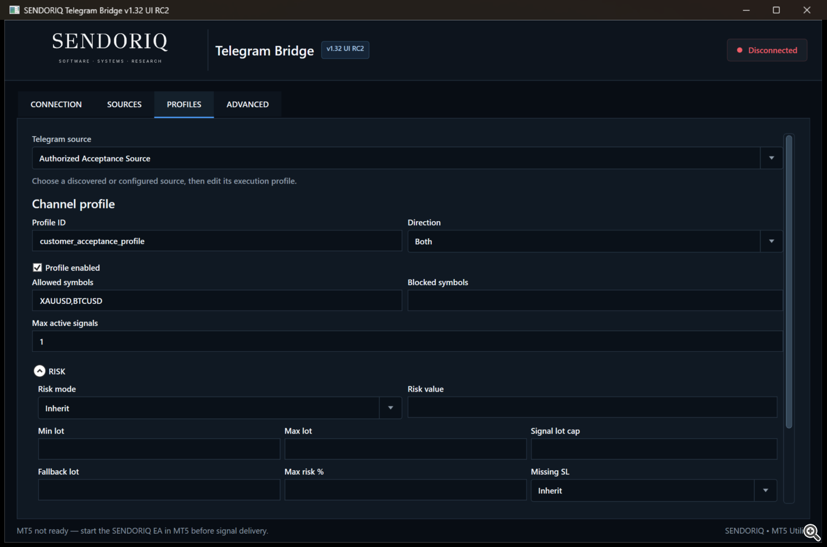Viewport: 827px width, 547px height.
Task: Click the Max lot input field
Action: tap(405, 449)
